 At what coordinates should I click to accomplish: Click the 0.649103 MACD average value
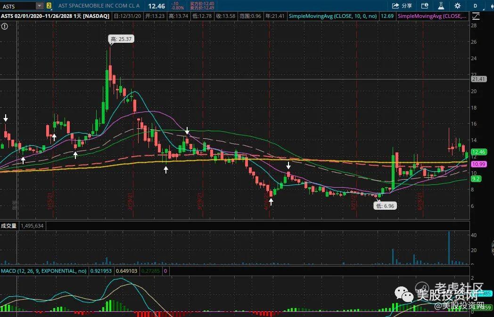(127, 271)
